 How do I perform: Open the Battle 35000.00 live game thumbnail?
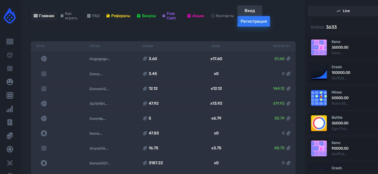point(319,123)
